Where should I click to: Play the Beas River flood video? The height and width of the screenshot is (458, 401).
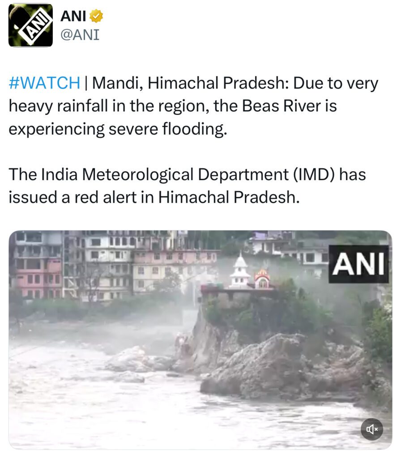click(x=200, y=340)
